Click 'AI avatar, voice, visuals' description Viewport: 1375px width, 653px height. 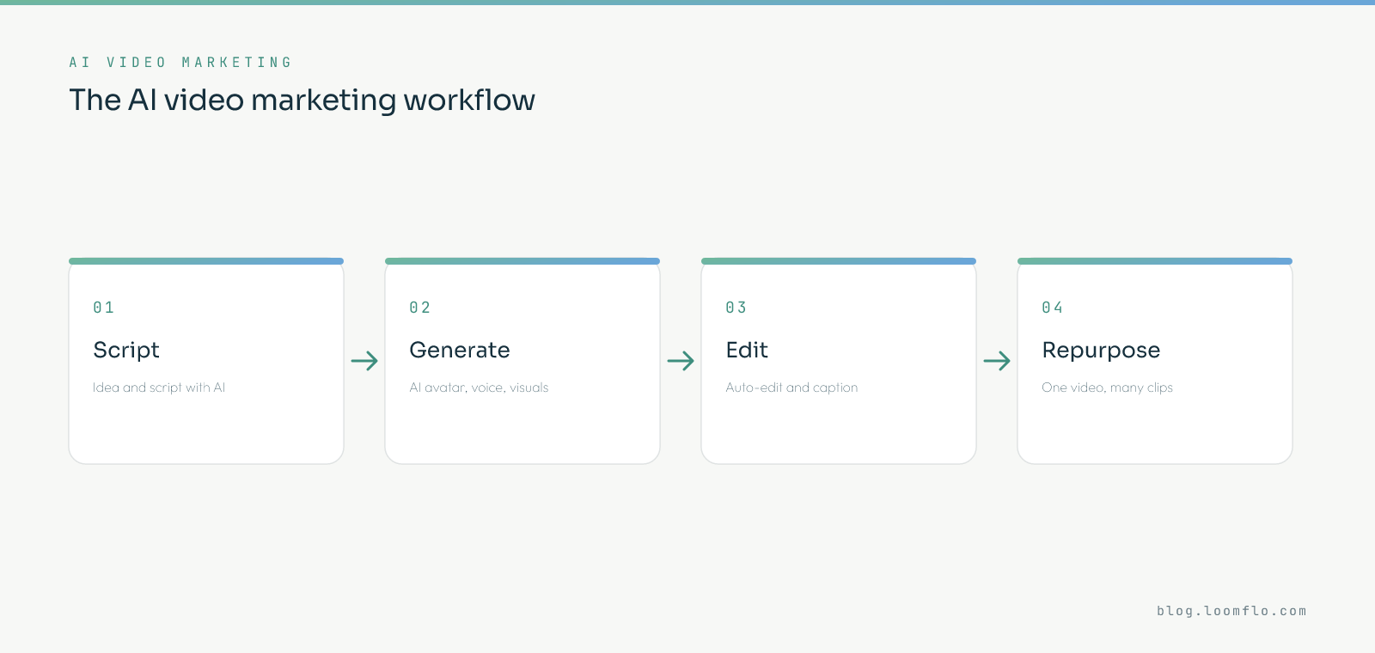(x=479, y=388)
